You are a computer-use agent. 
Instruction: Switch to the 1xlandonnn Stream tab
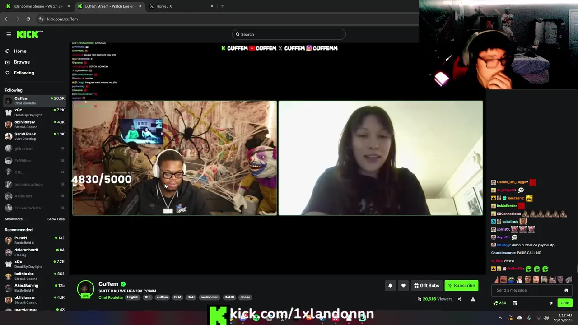[x=38, y=6]
